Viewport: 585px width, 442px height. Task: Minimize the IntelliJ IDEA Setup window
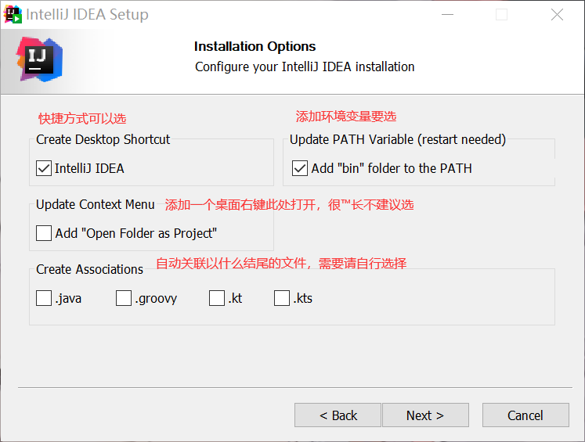(448, 15)
